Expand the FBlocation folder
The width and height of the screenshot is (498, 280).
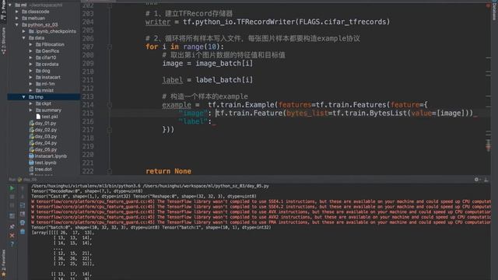[x=31, y=44]
